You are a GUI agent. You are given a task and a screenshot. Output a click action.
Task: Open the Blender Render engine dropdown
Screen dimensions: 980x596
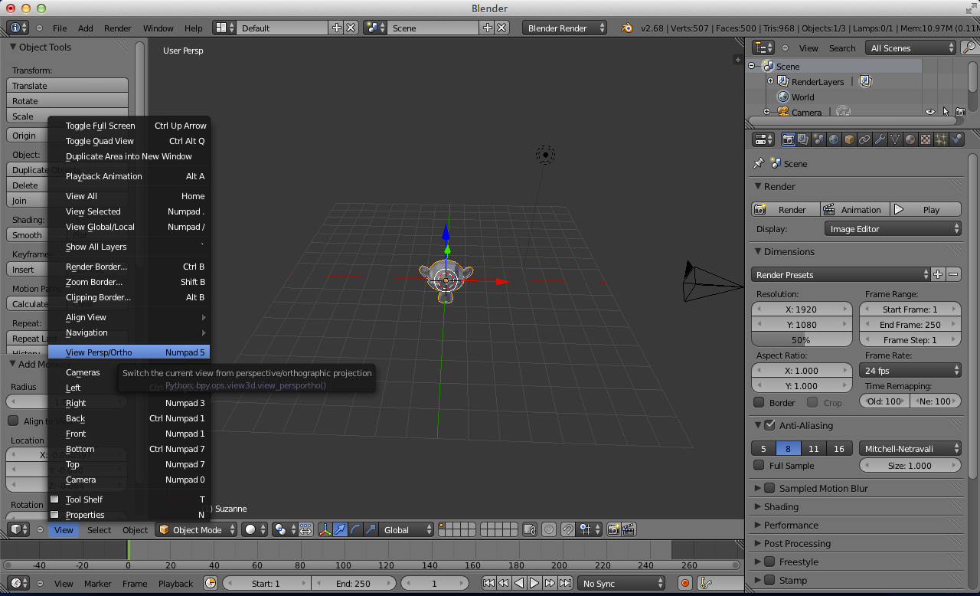(565, 28)
